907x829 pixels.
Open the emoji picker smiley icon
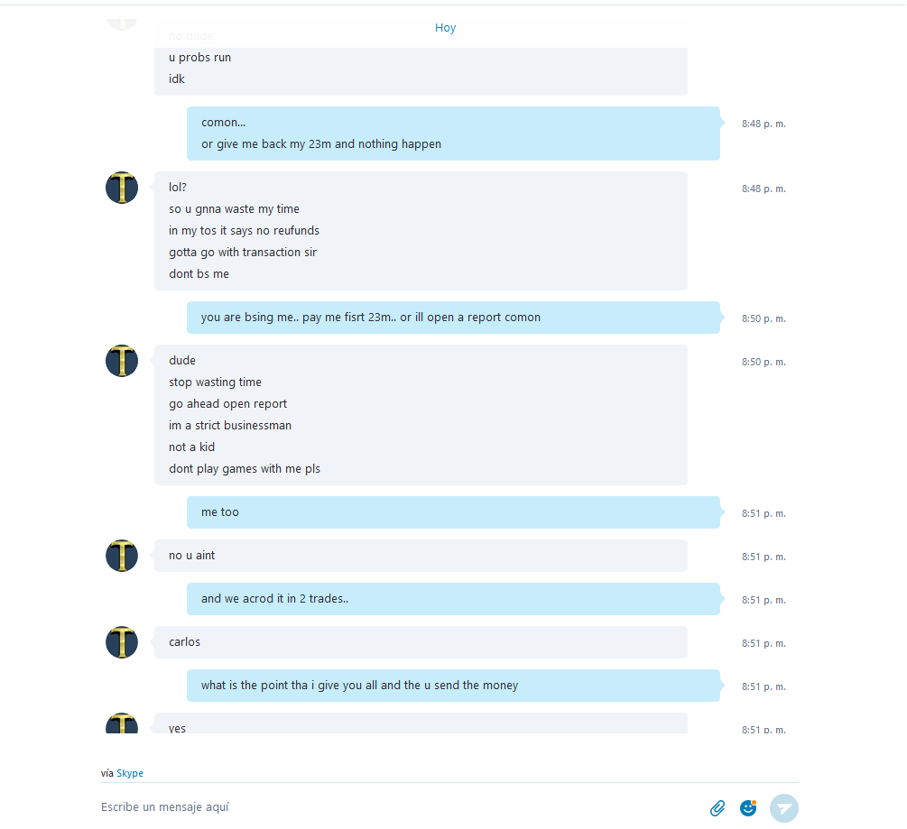pyautogui.click(x=748, y=807)
